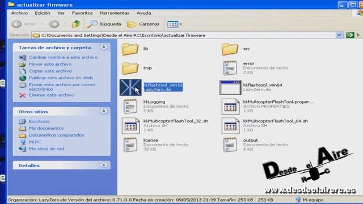The width and height of the screenshot is (363, 204).
Task: Open the Búsqueda search tool
Action: [104, 24]
